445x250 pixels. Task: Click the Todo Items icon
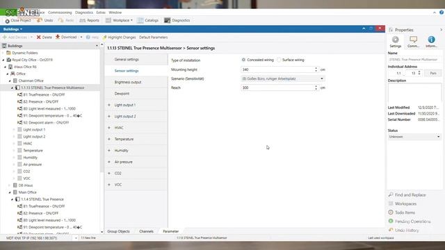click(391, 212)
